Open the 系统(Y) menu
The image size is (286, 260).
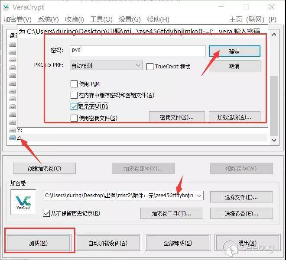click(48, 19)
